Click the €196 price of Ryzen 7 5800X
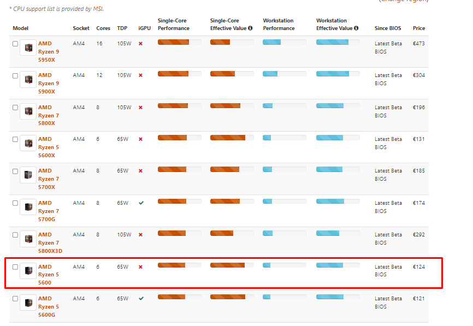473x326 pixels. [x=419, y=108]
